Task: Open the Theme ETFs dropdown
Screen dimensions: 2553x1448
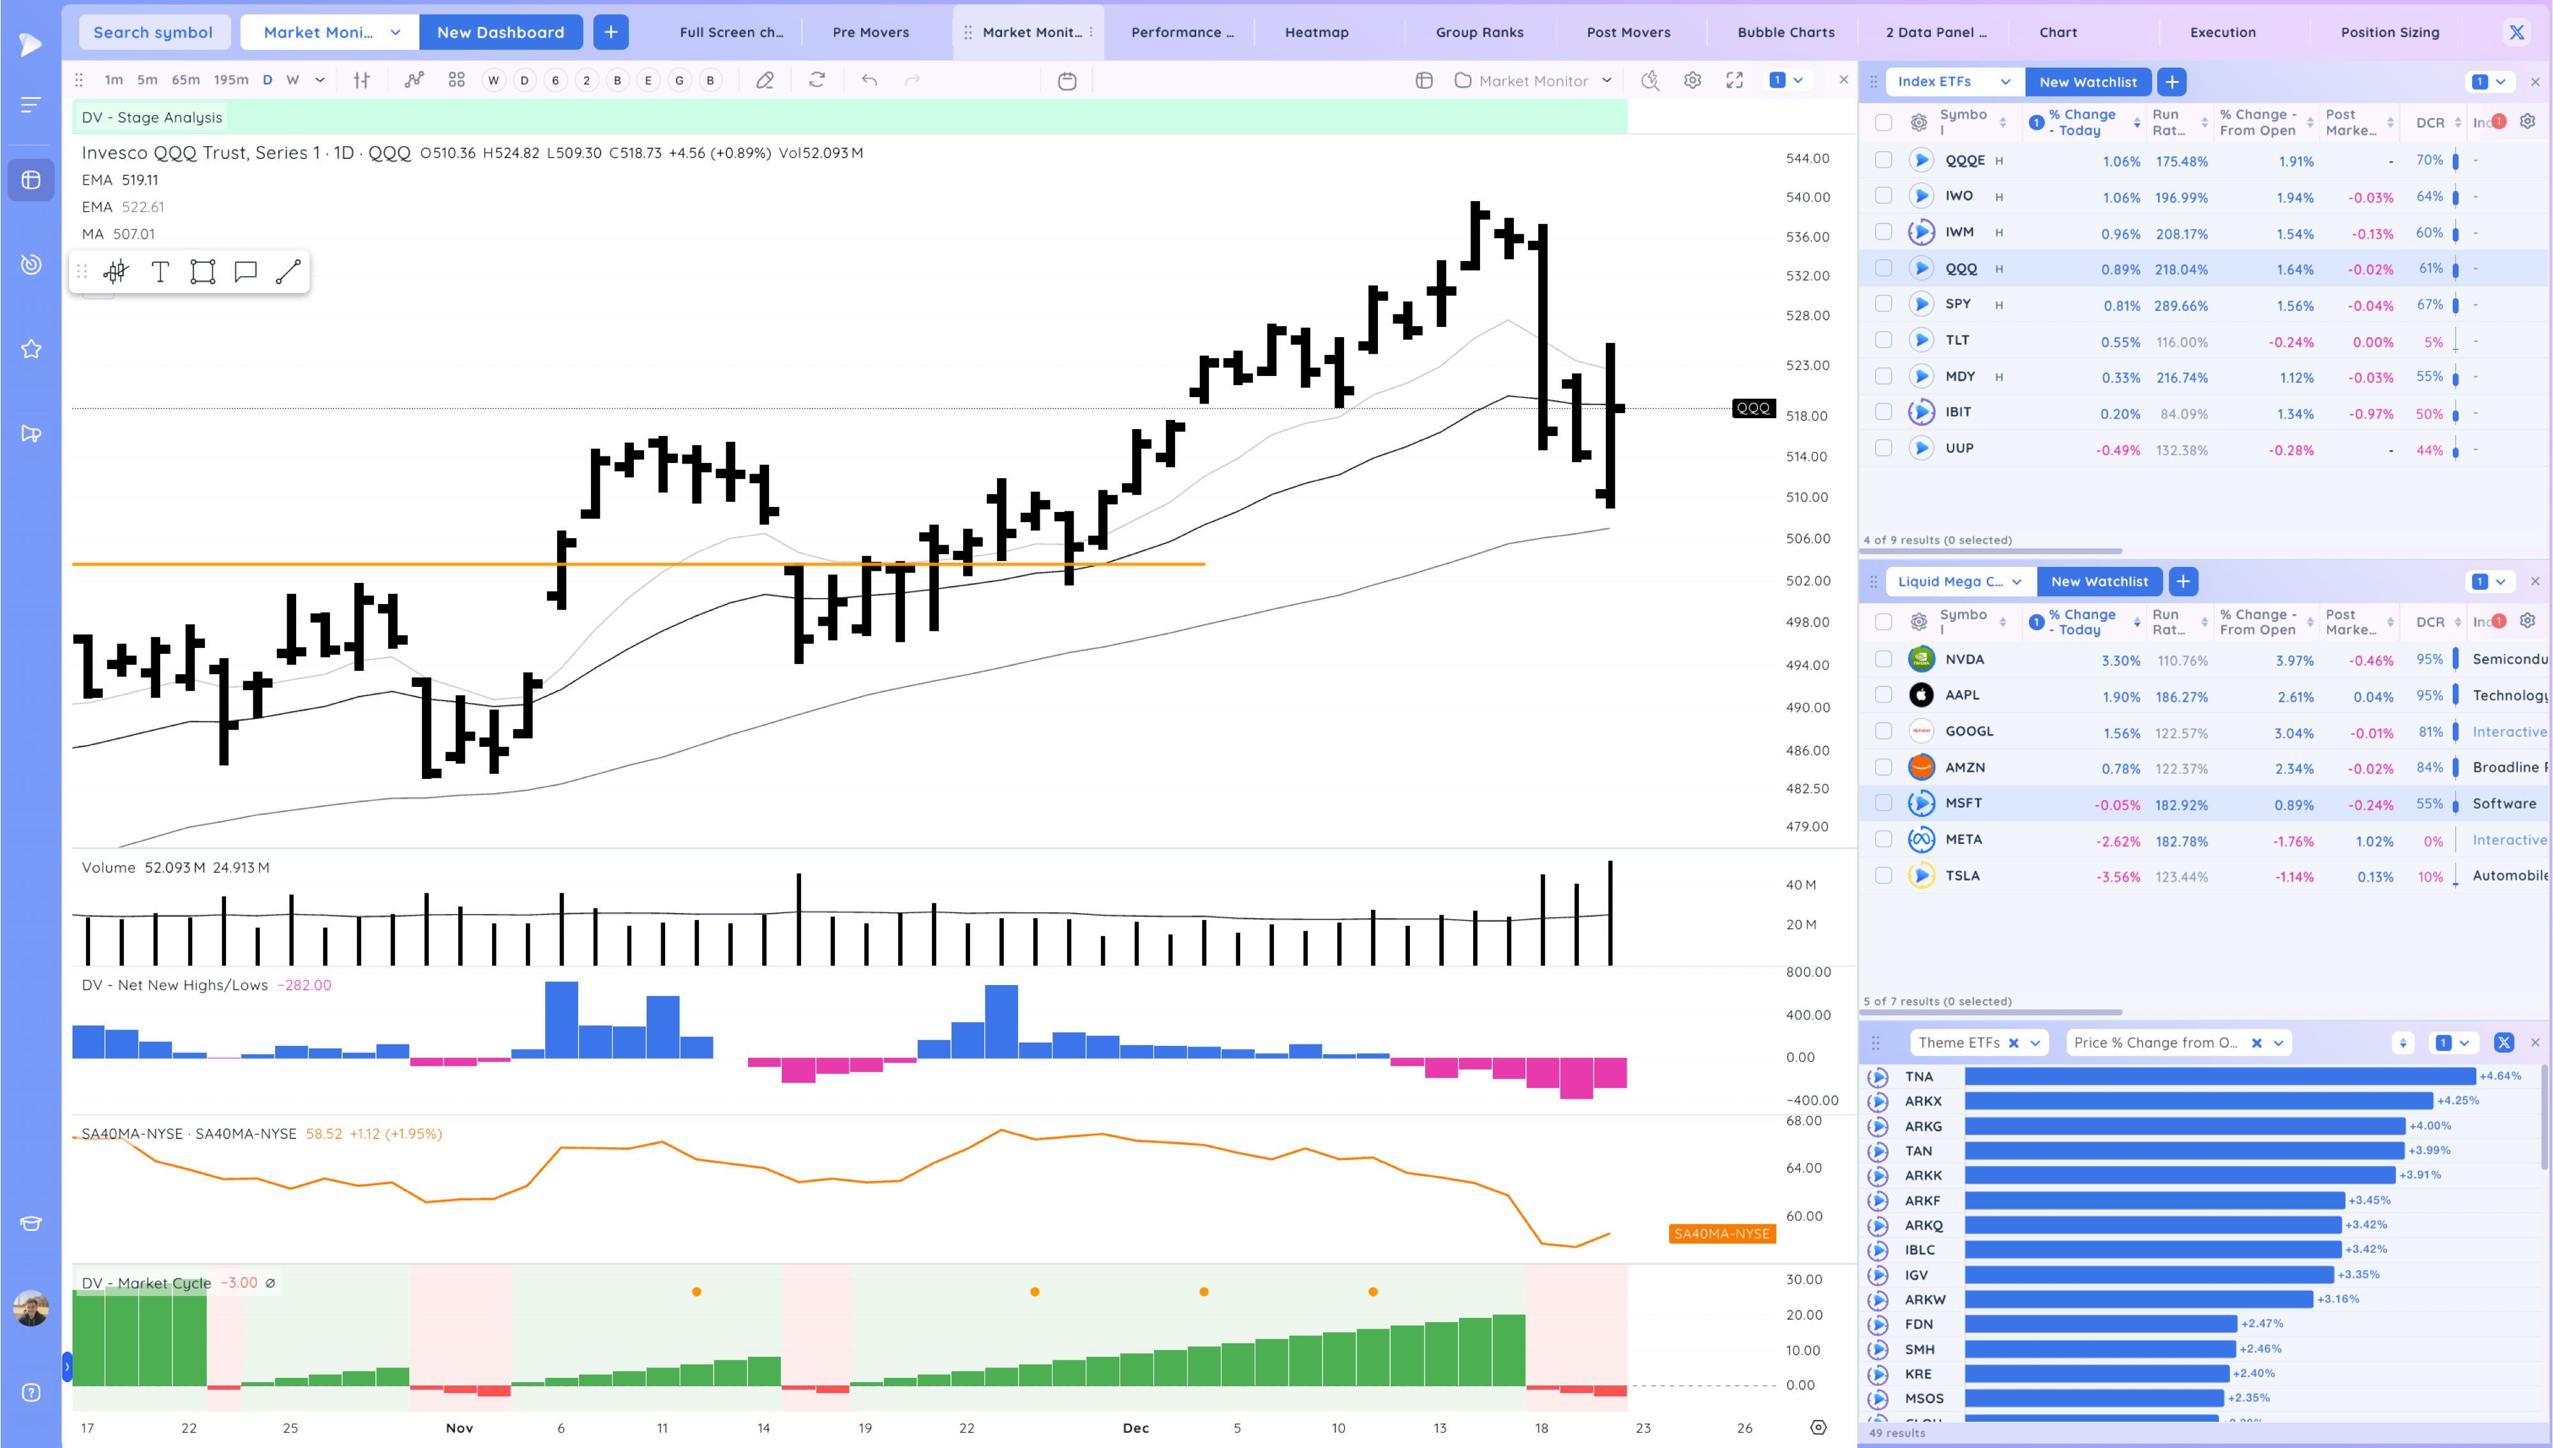Action: point(2035,1042)
